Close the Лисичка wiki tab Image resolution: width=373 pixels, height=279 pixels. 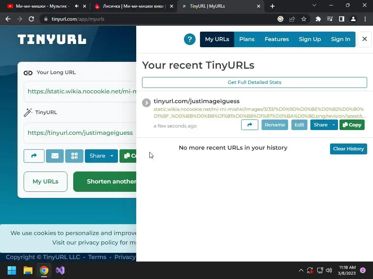click(172, 6)
